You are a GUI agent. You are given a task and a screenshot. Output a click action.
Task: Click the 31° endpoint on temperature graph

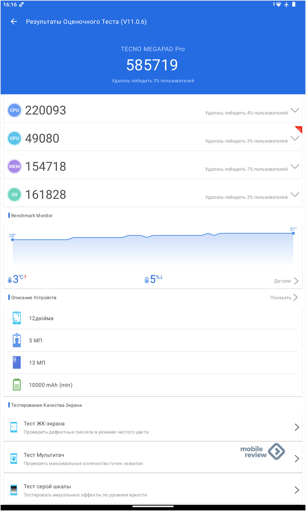click(293, 233)
